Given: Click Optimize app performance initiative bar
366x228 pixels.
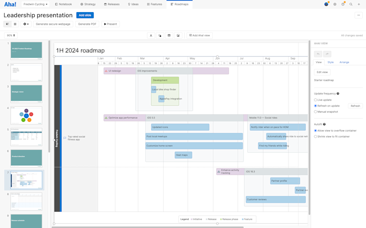Looking at the screenshot, I should 124,118.
